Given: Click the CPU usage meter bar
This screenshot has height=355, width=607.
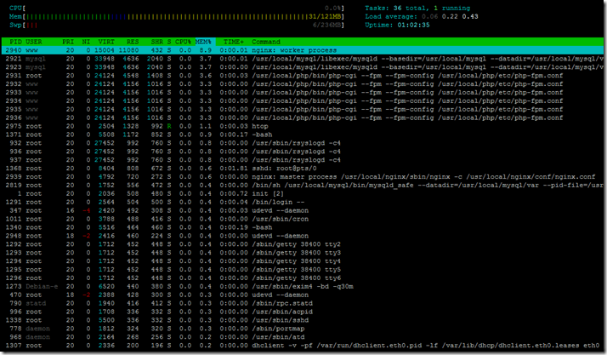Looking at the screenshot, I should click(x=177, y=9).
